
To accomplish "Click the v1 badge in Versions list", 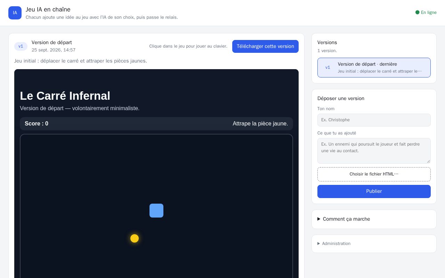I will 328,67.
